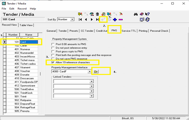Open the Credit Aut tab
Screen dimensions: 189x120
pos(101,31)
